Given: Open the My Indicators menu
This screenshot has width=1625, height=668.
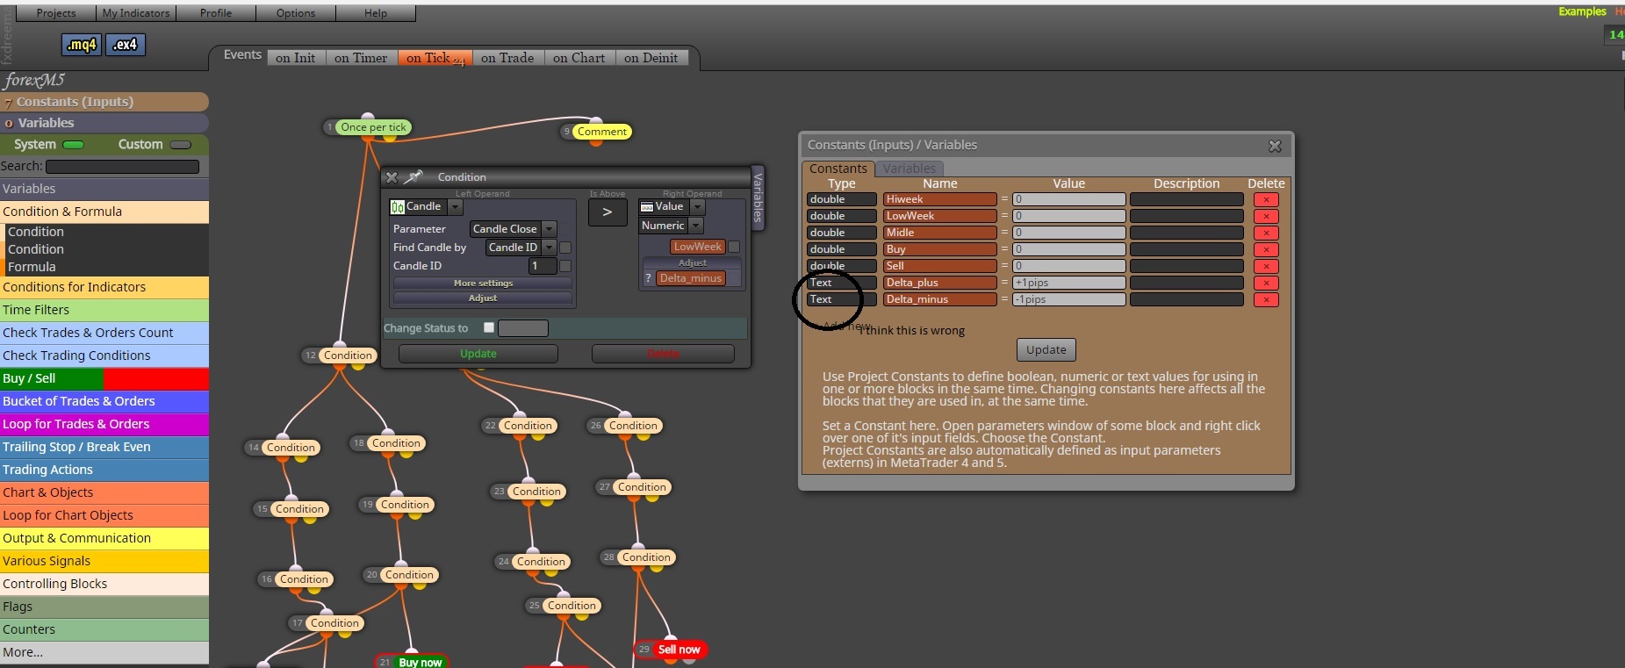Looking at the screenshot, I should pyautogui.click(x=136, y=13).
